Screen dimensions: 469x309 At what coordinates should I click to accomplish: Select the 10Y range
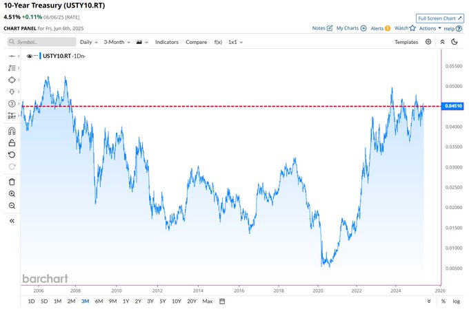177,301
